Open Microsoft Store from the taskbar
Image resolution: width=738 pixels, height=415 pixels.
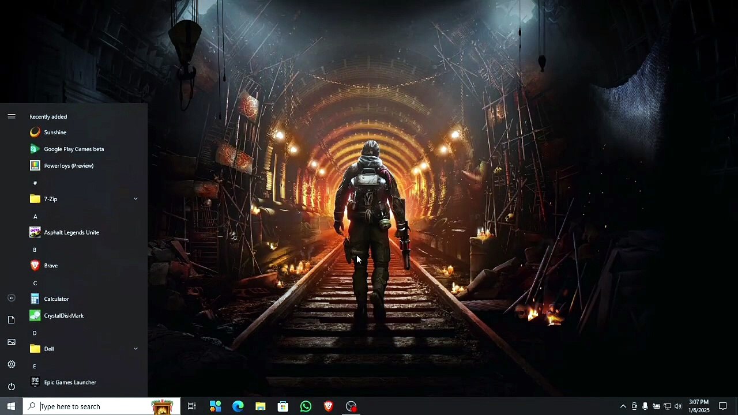coord(283,406)
